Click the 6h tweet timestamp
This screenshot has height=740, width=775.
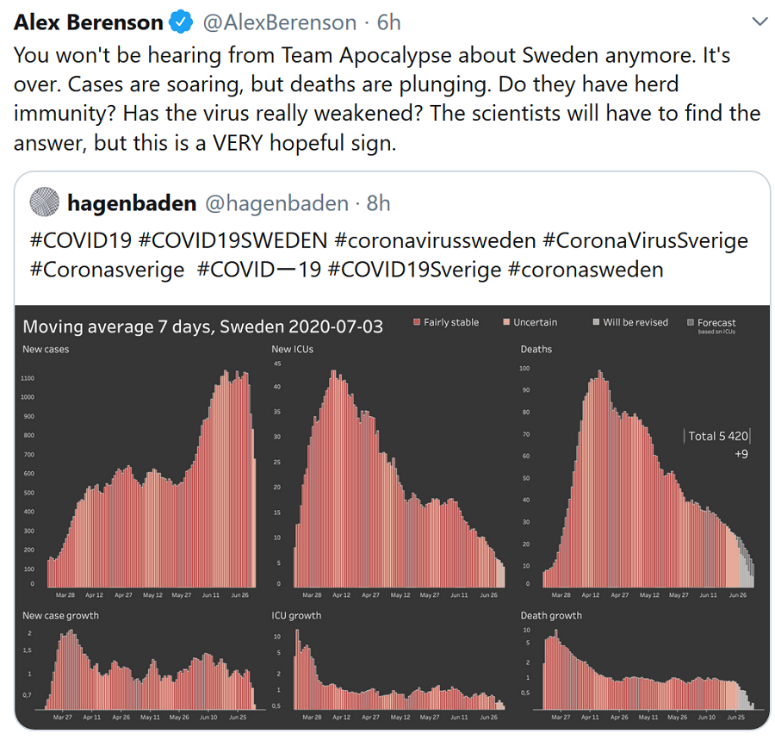pos(389,22)
